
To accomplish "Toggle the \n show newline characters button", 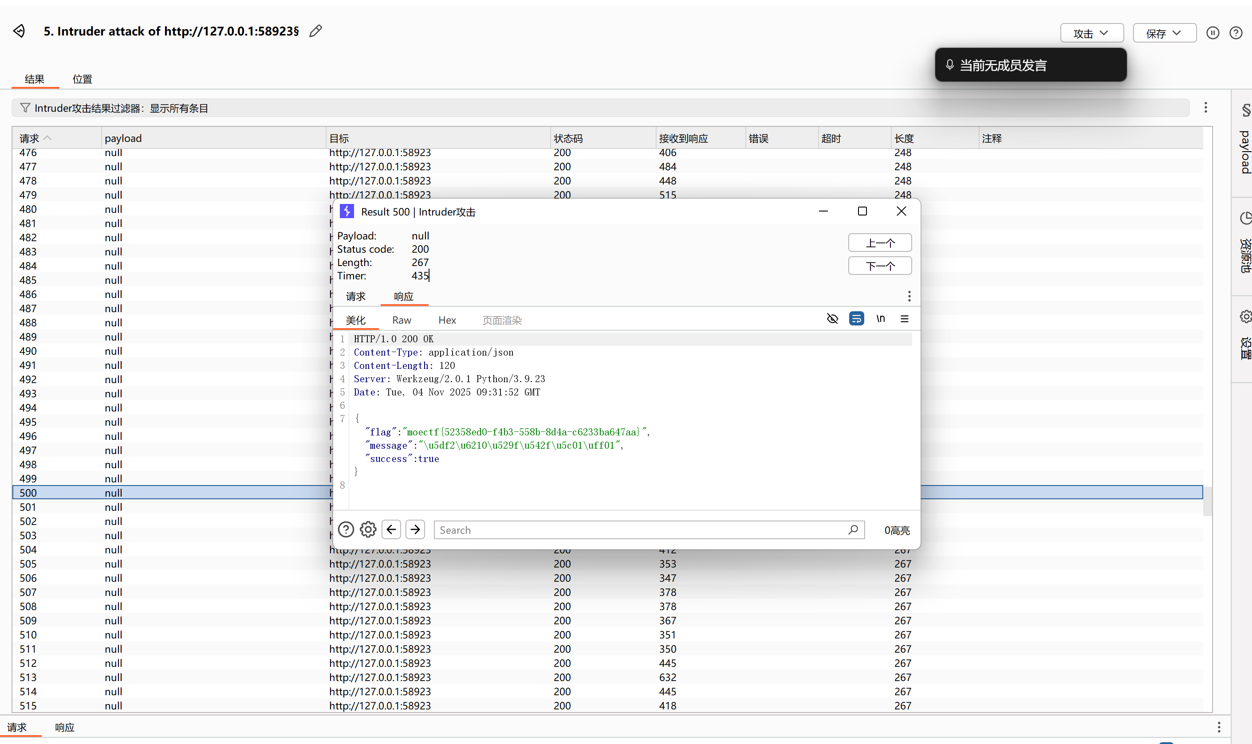I will pyautogui.click(x=880, y=319).
